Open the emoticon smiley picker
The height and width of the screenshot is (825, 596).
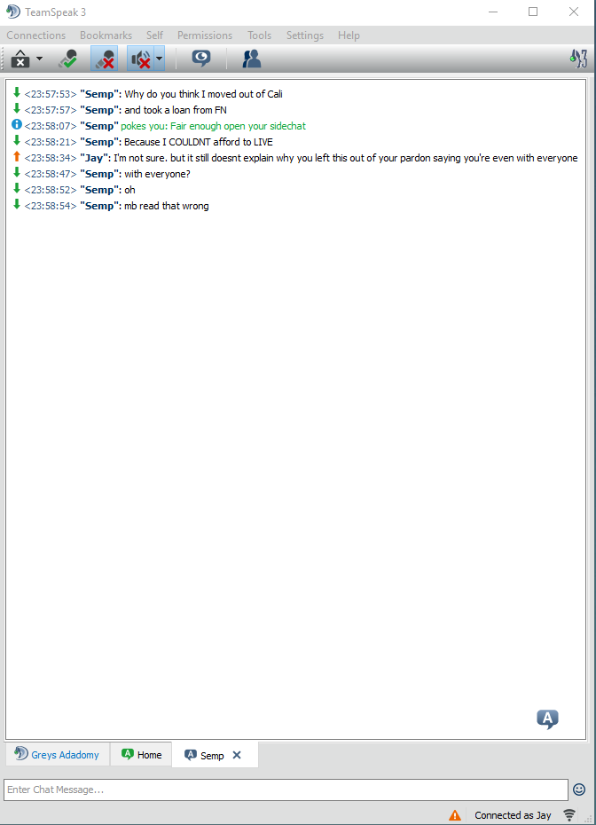[579, 790]
